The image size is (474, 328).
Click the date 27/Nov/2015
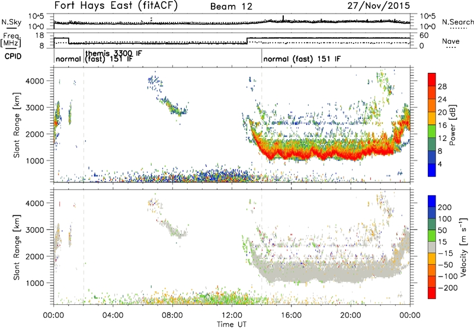tap(379, 6)
